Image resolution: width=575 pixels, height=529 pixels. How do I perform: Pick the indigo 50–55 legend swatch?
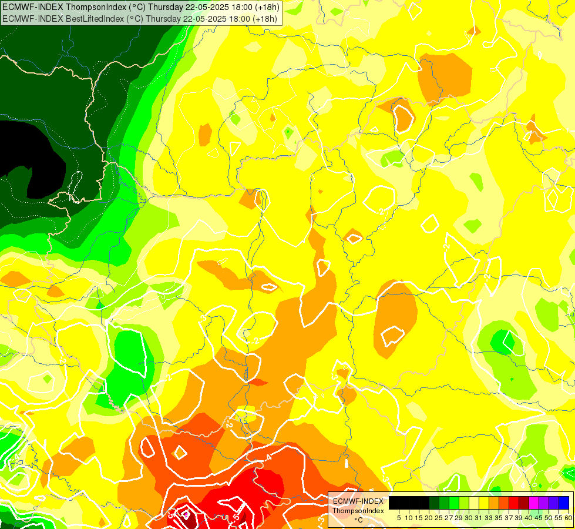[554, 503]
